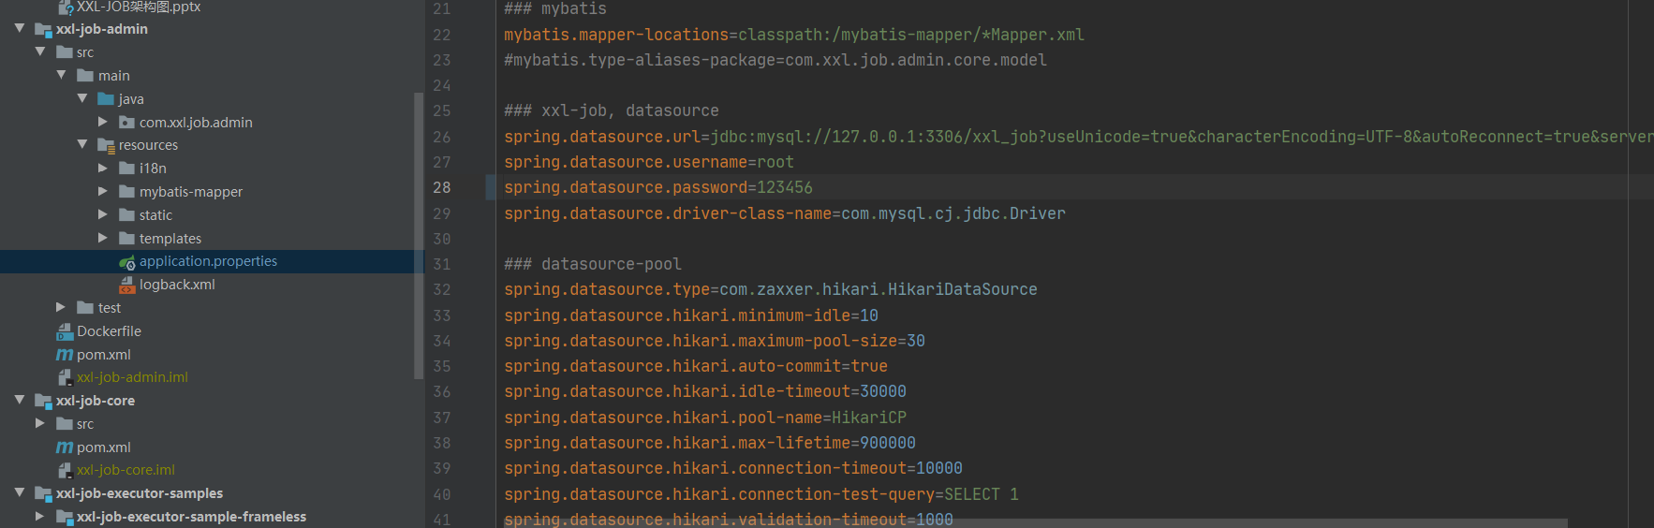Screen dimensions: 1654x528
Task: Click the '### datasource-pool' comment
Action: tap(593, 264)
